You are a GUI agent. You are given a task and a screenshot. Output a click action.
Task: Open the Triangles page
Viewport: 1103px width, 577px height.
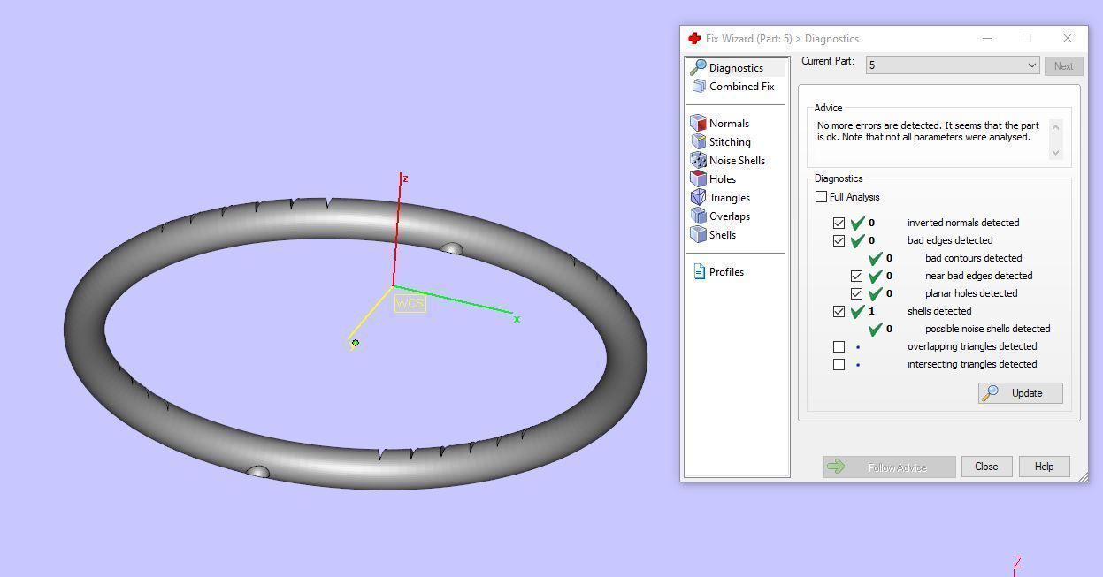point(729,197)
